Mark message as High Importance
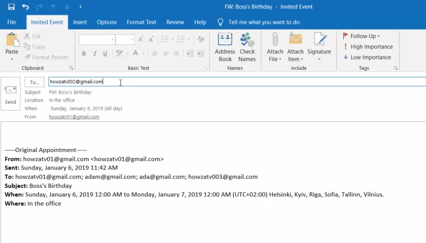The image size is (426, 243). [x=368, y=47]
